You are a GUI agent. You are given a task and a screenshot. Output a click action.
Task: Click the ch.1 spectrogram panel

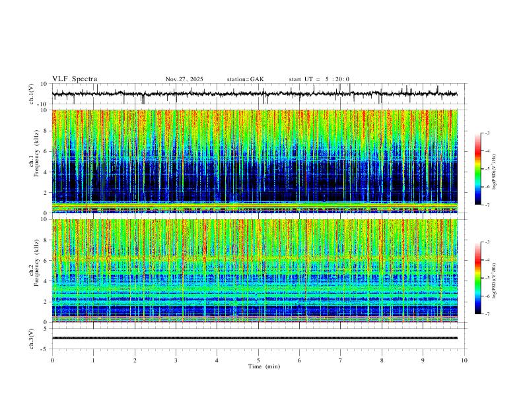click(x=255, y=161)
